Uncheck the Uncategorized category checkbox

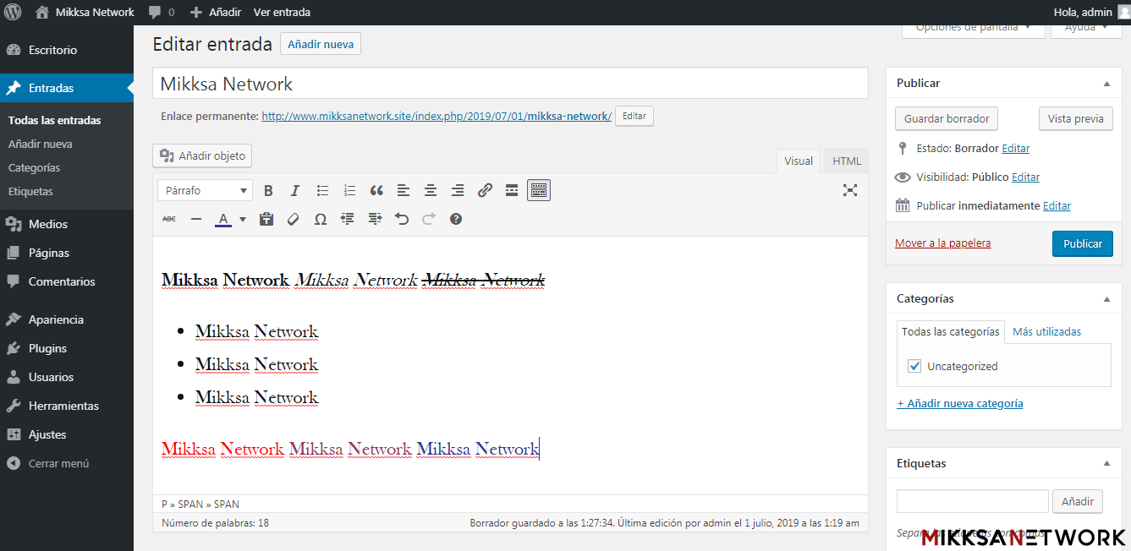click(x=914, y=366)
